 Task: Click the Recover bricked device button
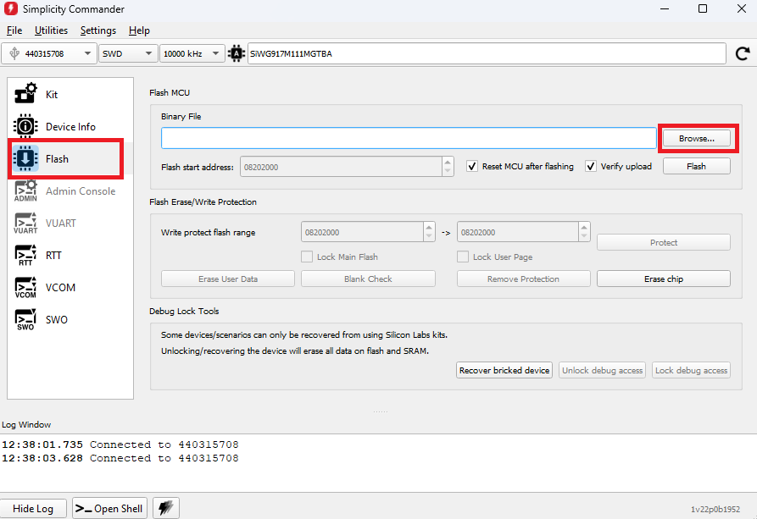coord(504,370)
